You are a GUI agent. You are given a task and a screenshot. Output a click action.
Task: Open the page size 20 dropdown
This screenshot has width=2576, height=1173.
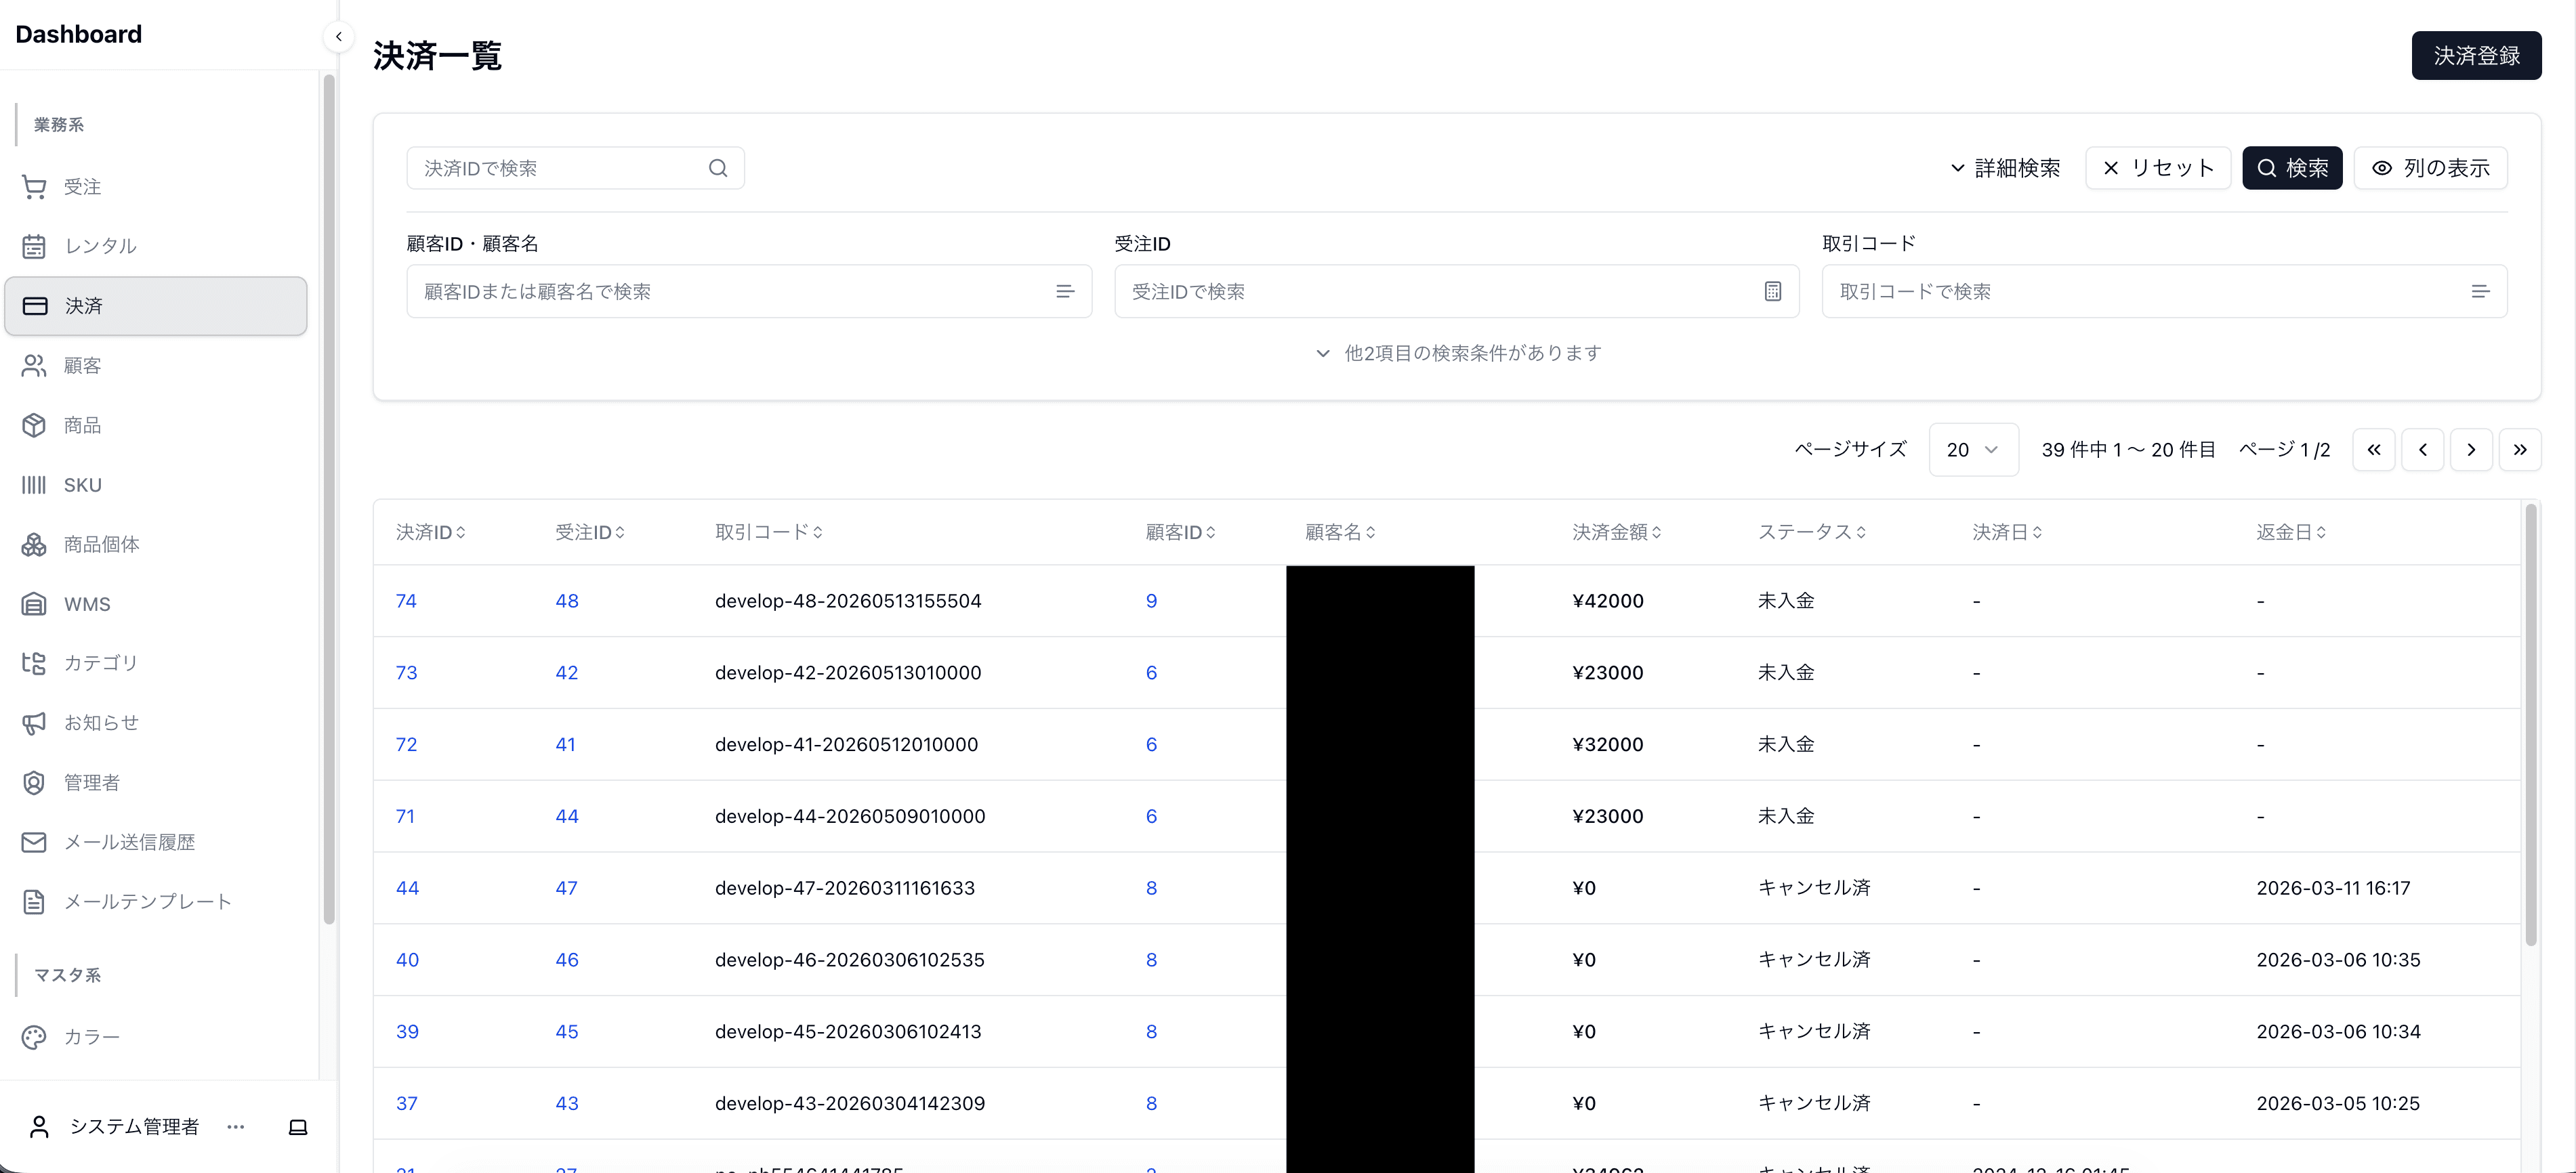click(1973, 450)
